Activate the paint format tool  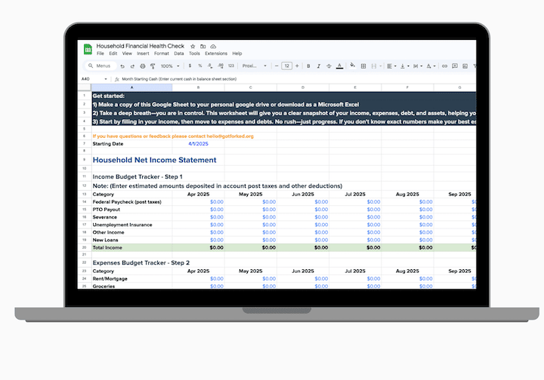[153, 66]
